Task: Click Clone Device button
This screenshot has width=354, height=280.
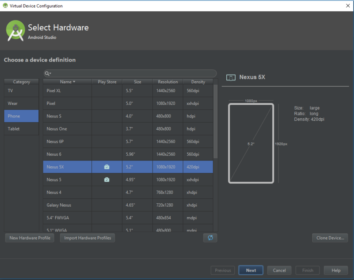Action: click(x=330, y=238)
